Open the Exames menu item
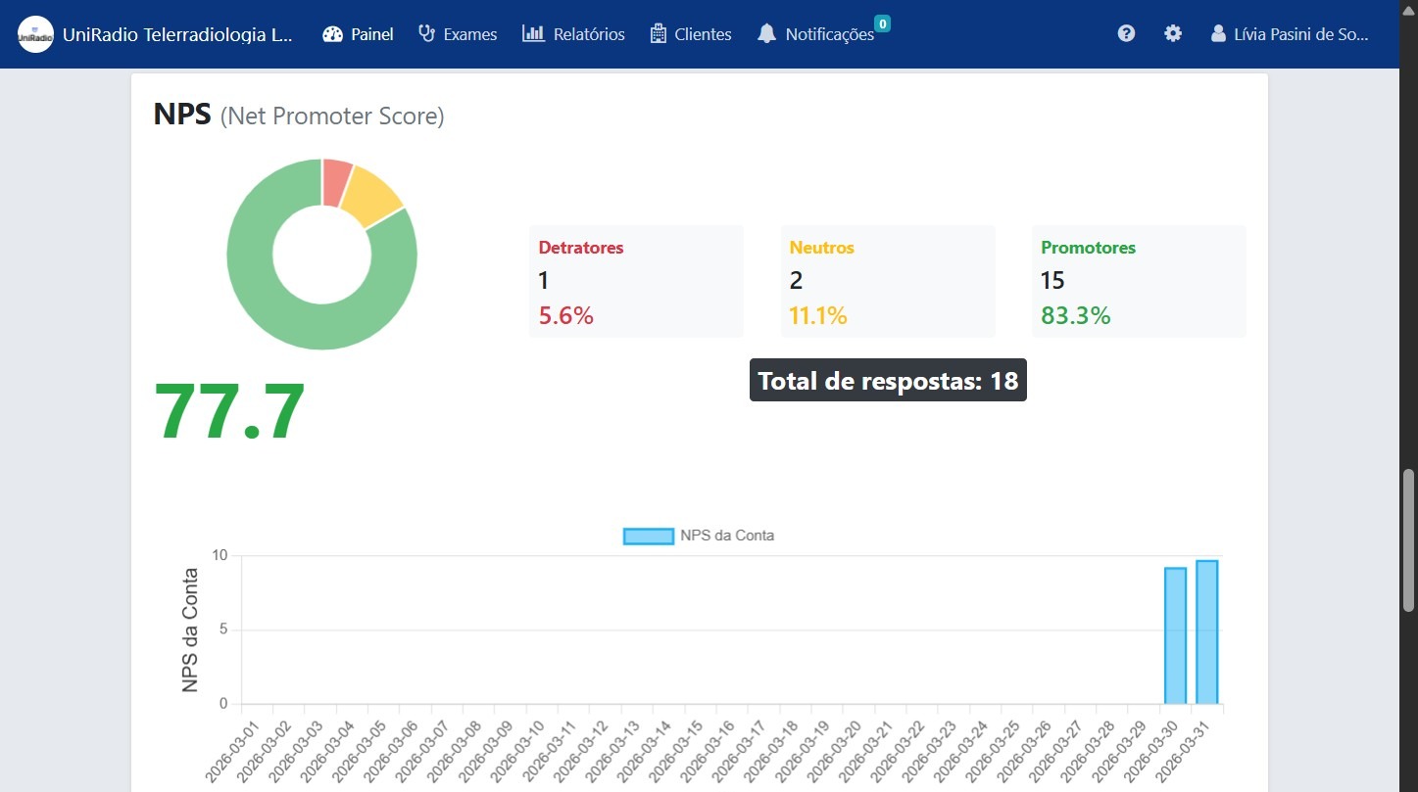 [x=469, y=34]
